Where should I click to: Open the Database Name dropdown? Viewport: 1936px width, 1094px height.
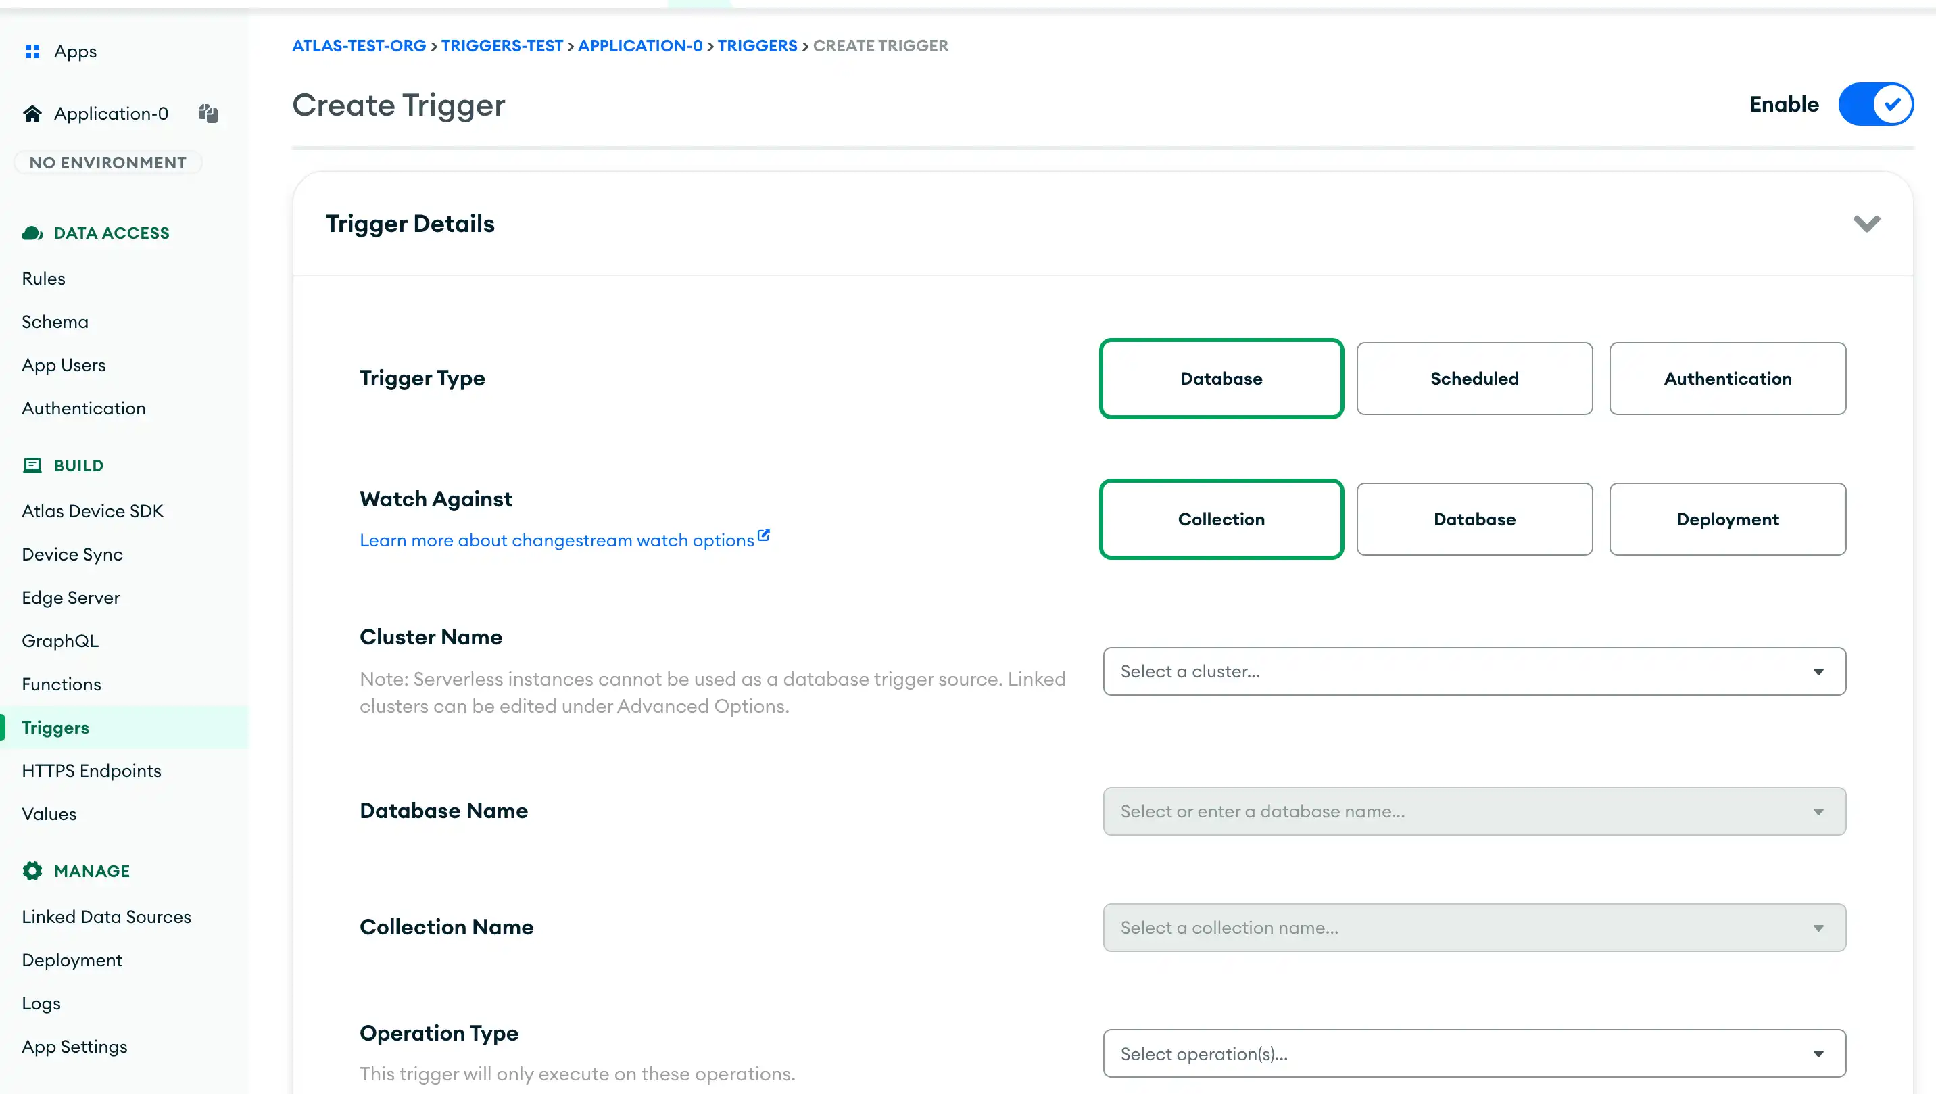click(x=1473, y=811)
